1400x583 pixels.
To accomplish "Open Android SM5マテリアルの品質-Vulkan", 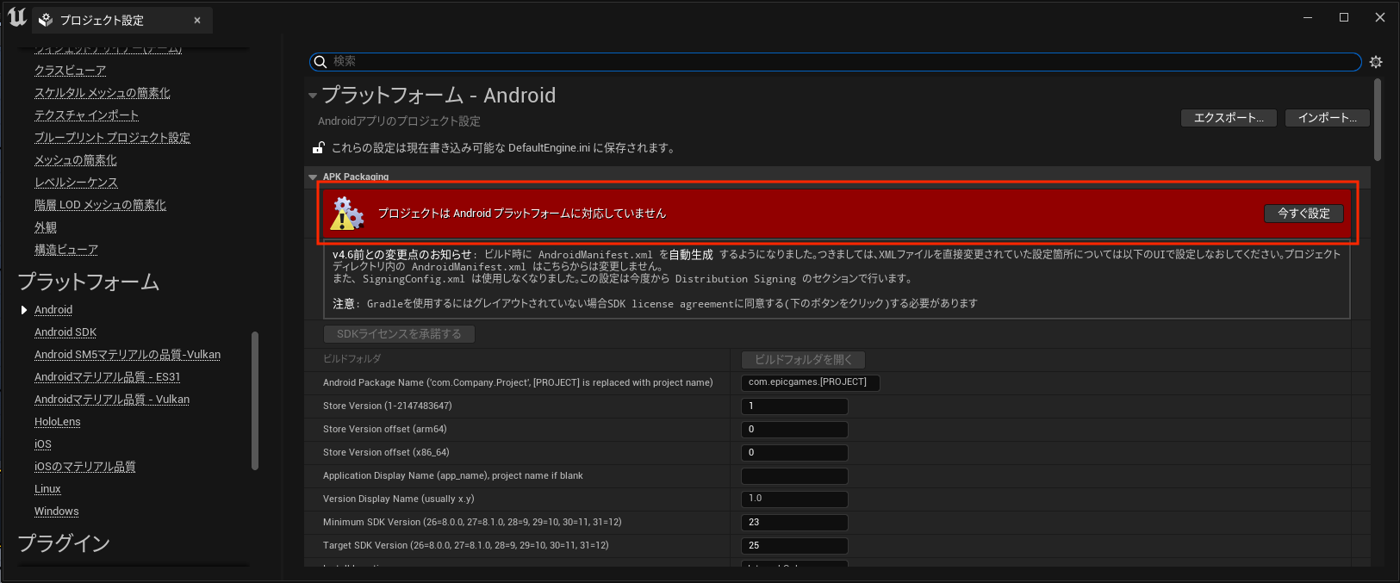I will (x=128, y=355).
